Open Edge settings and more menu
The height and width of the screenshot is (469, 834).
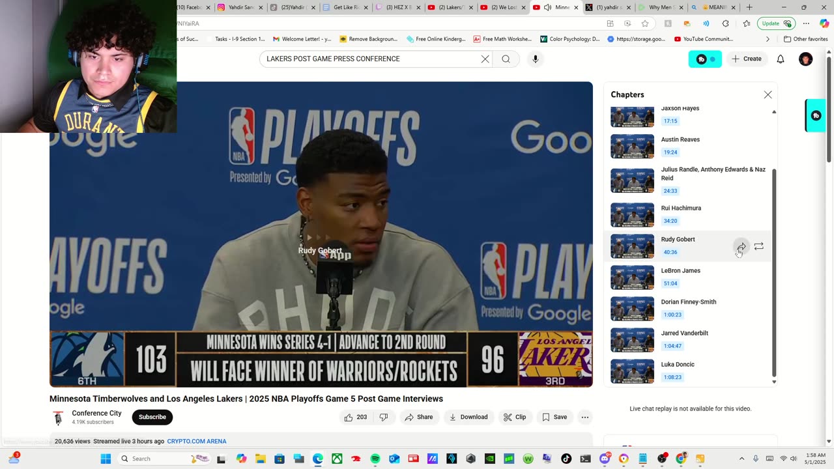pyautogui.click(x=806, y=23)
